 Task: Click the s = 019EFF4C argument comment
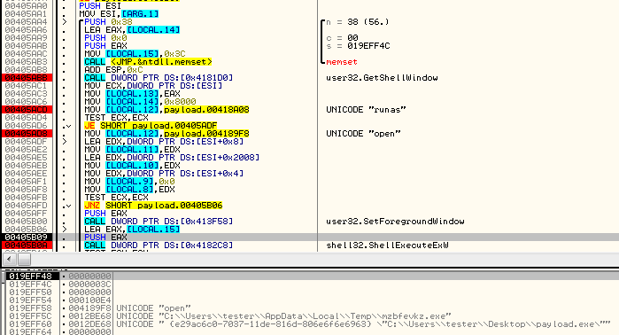358,46
